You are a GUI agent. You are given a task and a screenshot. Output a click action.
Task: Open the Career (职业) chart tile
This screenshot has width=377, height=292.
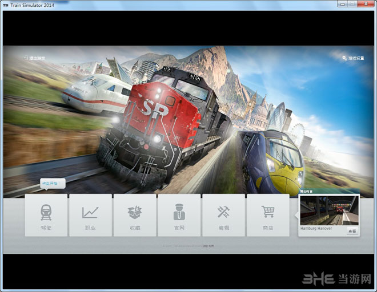coord(90,216)
